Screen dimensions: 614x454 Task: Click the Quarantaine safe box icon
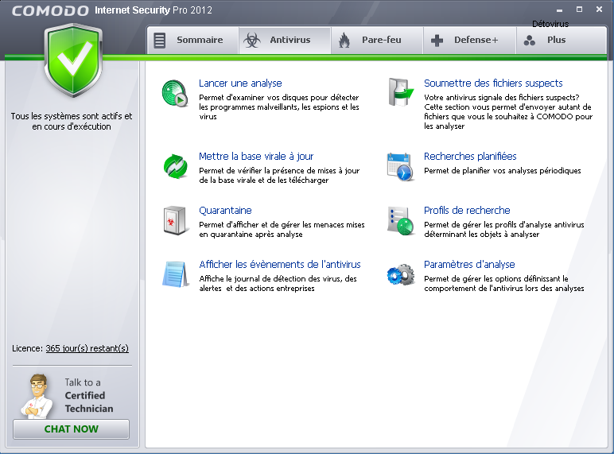point(175,221)
